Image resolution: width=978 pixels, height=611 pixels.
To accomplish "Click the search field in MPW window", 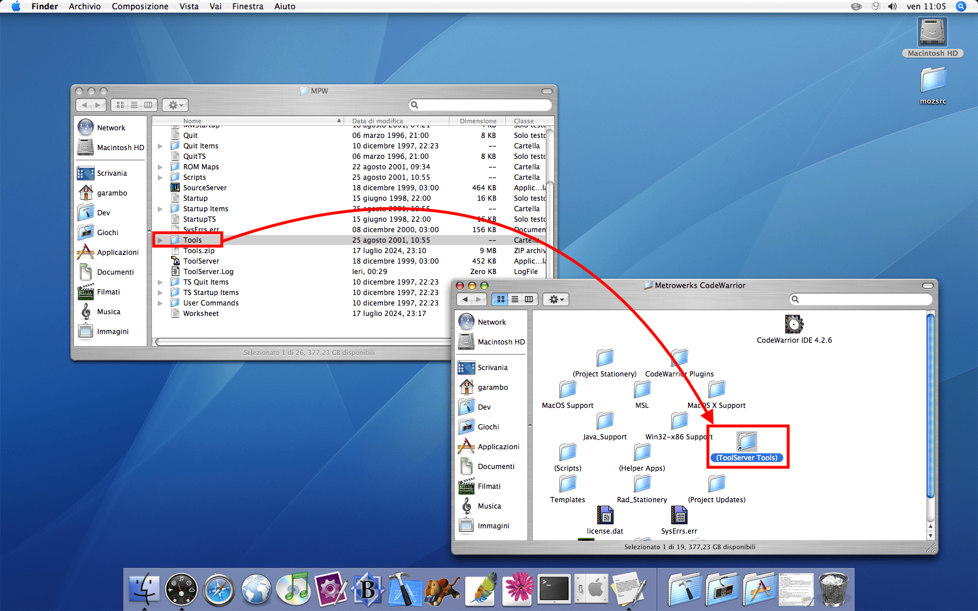I will point(481,105).
